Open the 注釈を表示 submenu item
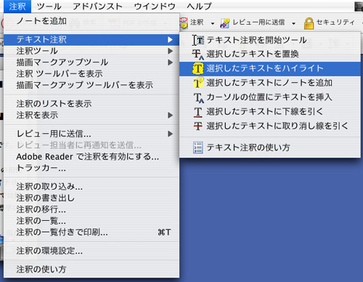The width and height of the screenshot is (363, 282). point(91,115)
